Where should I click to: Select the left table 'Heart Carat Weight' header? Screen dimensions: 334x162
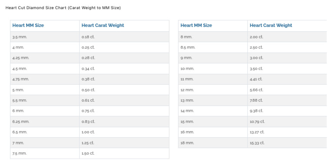click(x=124, y=26)
